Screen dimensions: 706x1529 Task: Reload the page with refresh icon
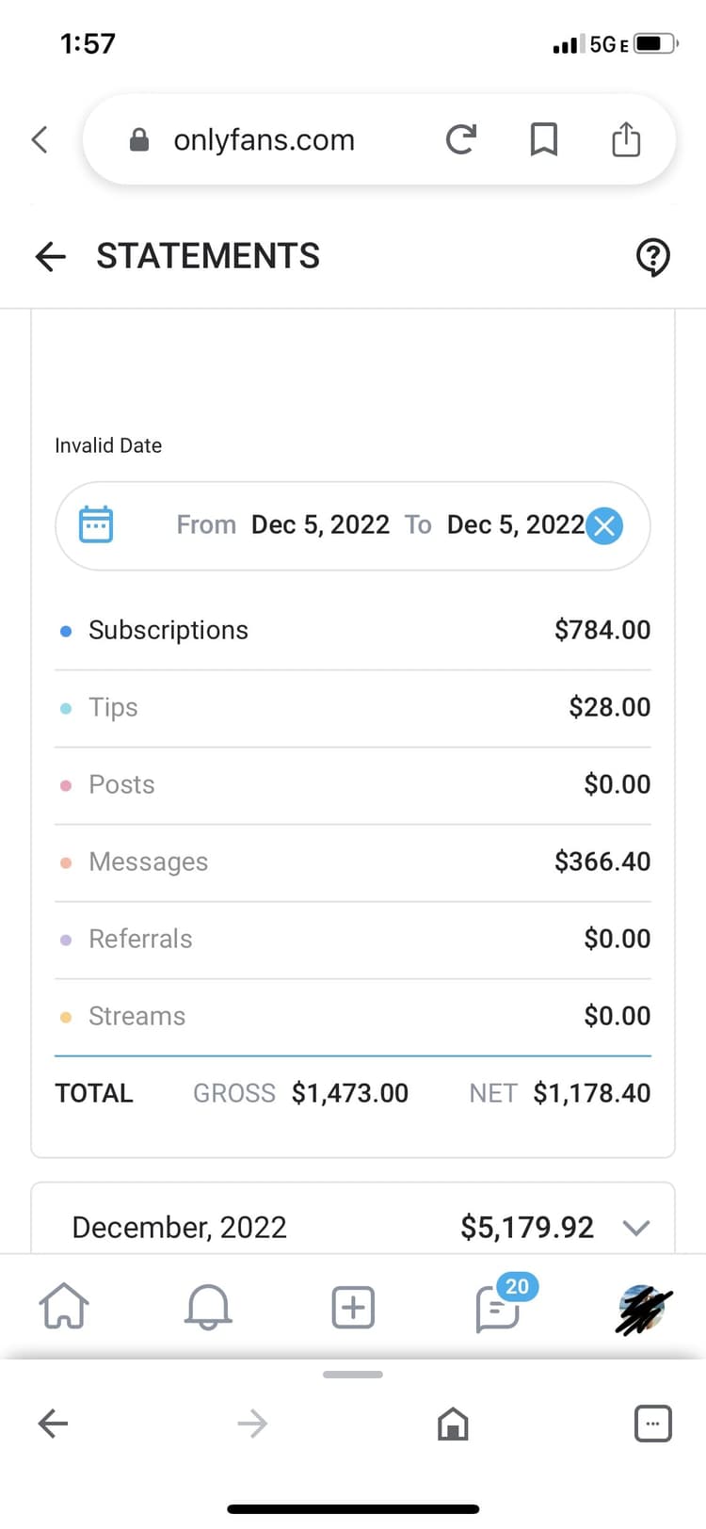coord(460,139)
